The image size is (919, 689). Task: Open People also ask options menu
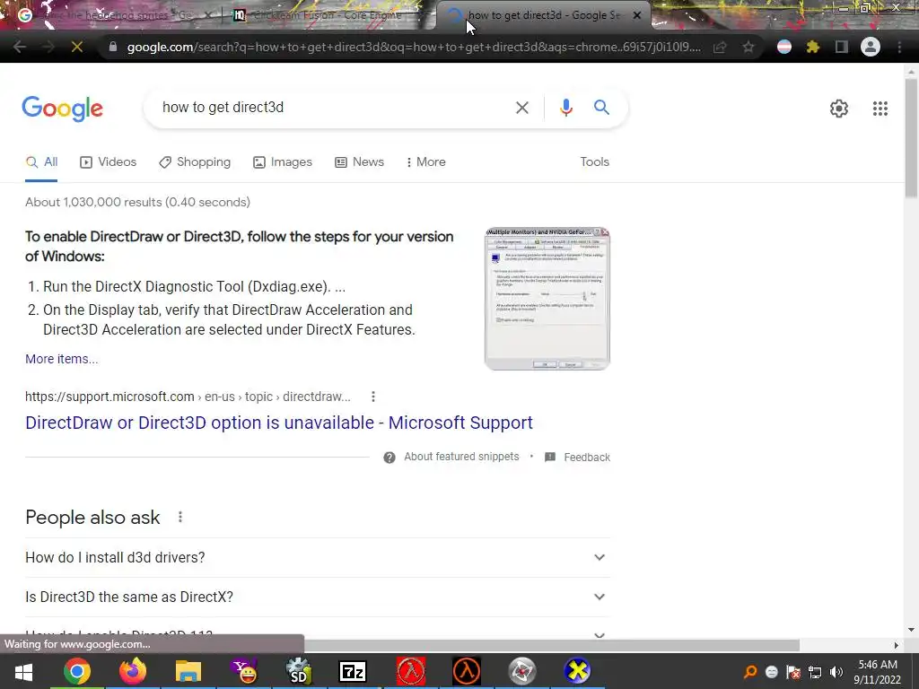tap(179, 517)
